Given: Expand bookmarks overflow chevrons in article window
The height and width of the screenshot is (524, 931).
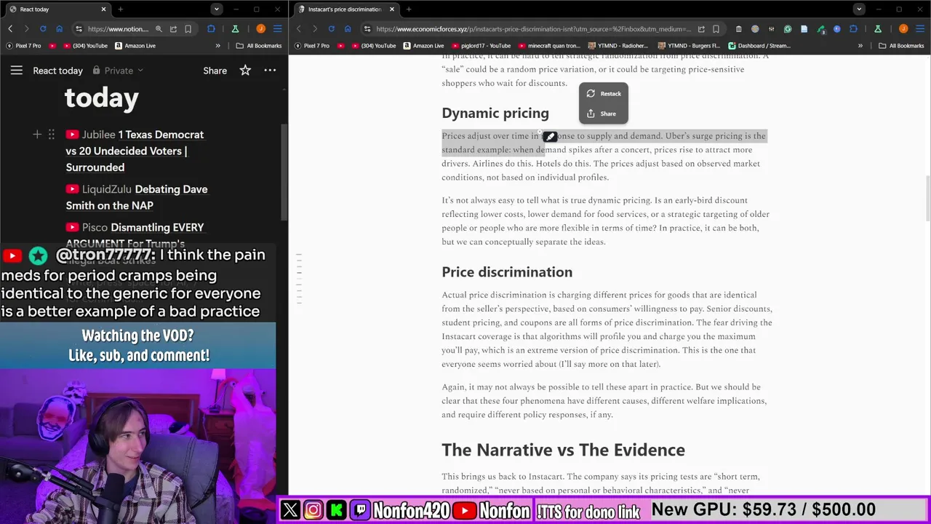Looking at the screenshot, I should click(860, 46).
